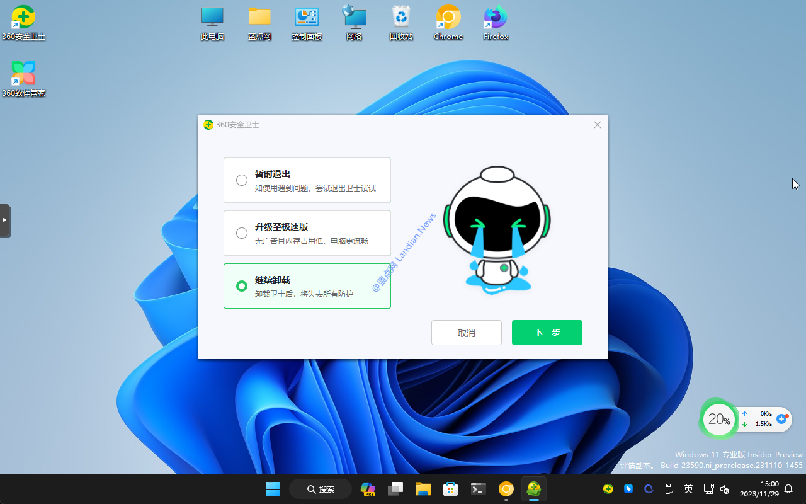
Task: Open File Explorer from the taskbar
Action: click(423, 489)
